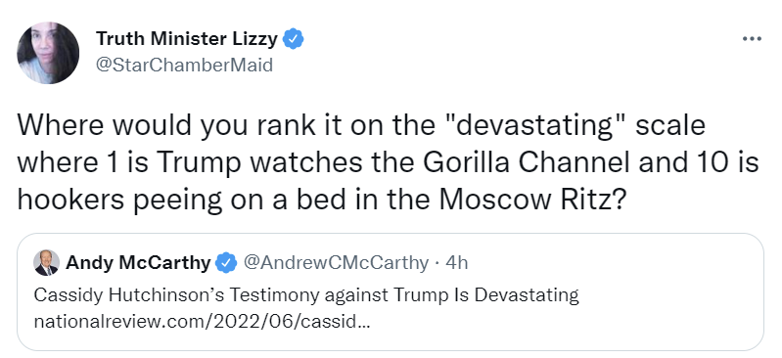Image resolution: width=782 pixels, height=358 pixels.
Task: Select the Andy McCarthy name in quote
Action: (x=138, y=263)
